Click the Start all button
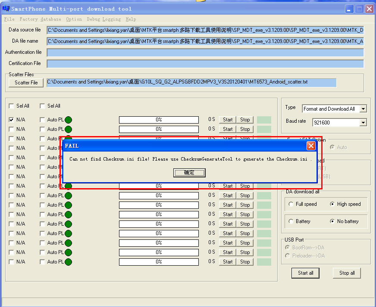376x307 pixels. coord(305,273)
